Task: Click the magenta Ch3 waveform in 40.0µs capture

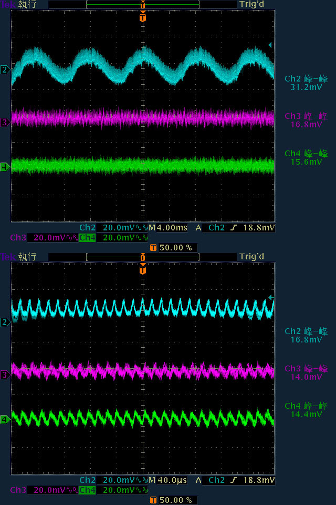Action: [x=143, y=370]
